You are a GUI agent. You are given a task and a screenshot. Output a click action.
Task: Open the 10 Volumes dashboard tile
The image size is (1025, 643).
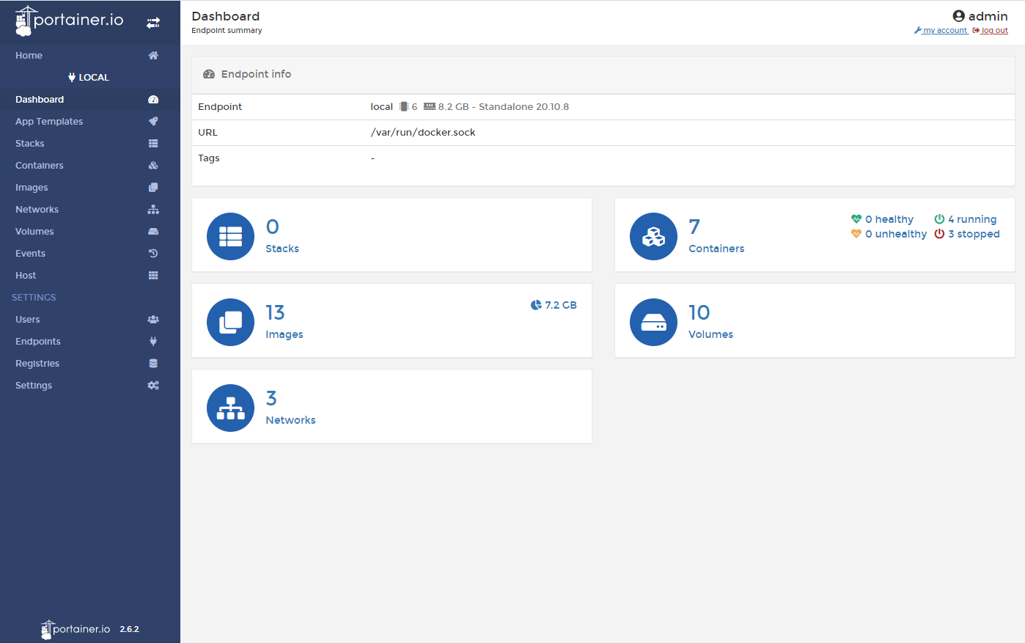815,320
